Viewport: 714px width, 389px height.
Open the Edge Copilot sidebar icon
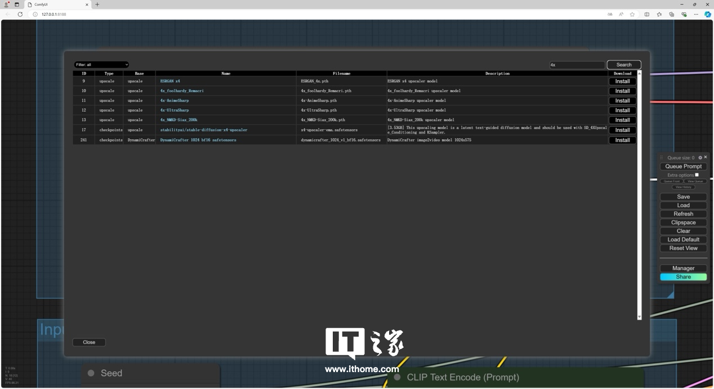[708, 14]
